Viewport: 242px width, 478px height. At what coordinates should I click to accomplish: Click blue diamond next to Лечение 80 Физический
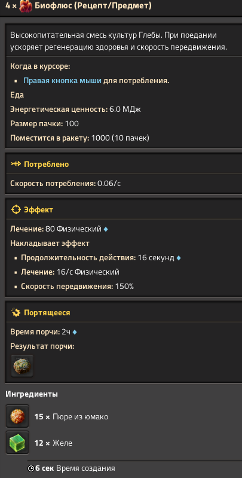click(106, 229)
